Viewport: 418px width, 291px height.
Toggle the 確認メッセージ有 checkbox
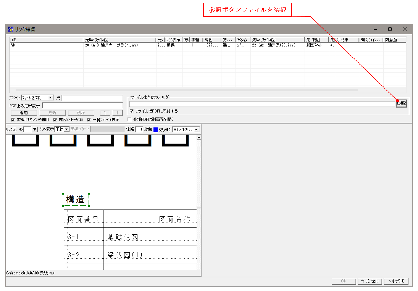point(55,119)
